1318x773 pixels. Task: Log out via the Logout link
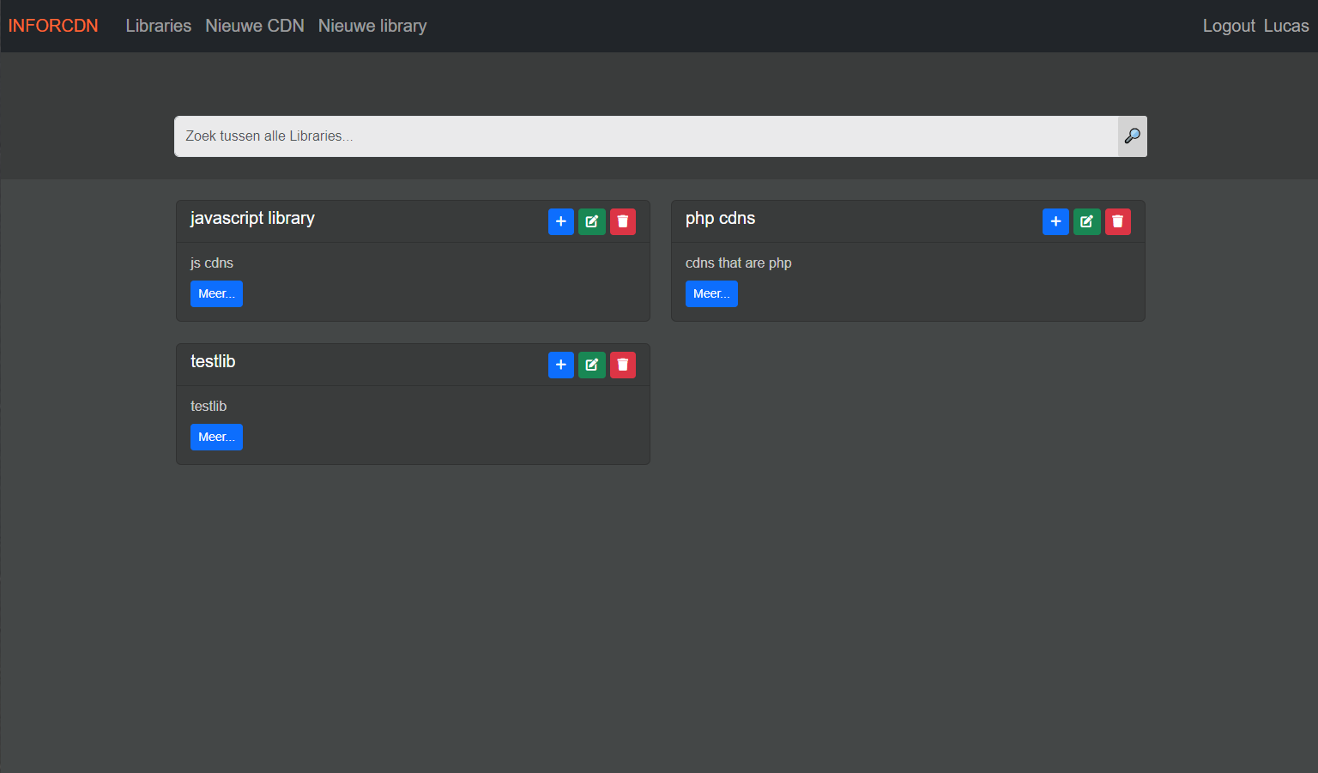point(1229,26)
